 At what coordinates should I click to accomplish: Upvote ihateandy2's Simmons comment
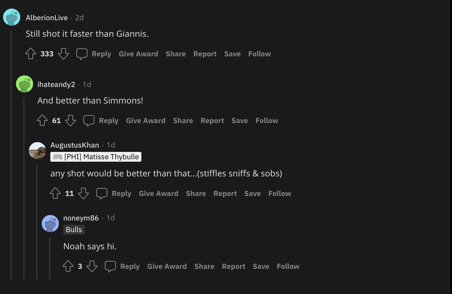[x=42, y=121]
